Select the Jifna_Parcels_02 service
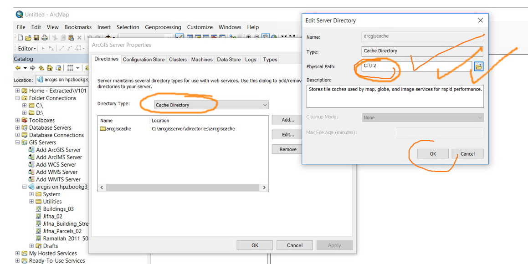This screenshot has width=528, height=264. (62, 231)
